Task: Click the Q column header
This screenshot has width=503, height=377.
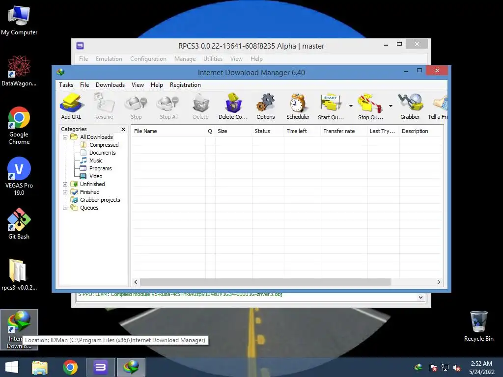Action: point(210,131)
